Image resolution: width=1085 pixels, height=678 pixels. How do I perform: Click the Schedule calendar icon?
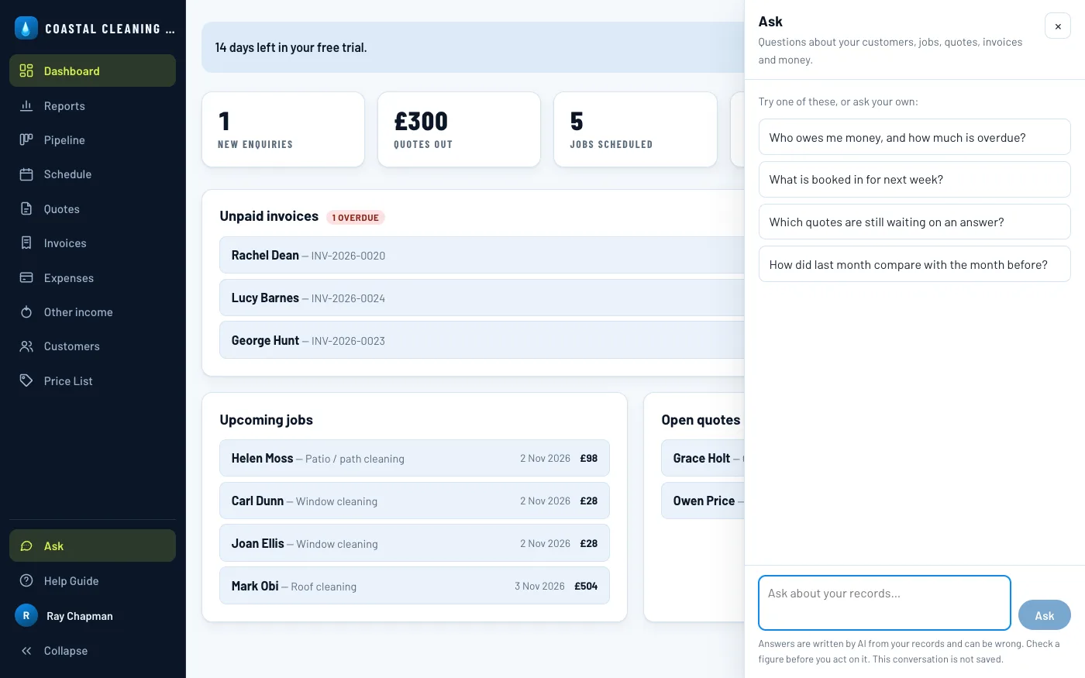pyautogui.click(x=26, y=174)
